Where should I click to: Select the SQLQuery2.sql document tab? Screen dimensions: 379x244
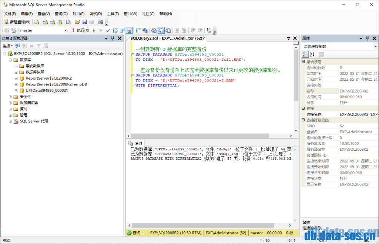[x=168, y=38]
